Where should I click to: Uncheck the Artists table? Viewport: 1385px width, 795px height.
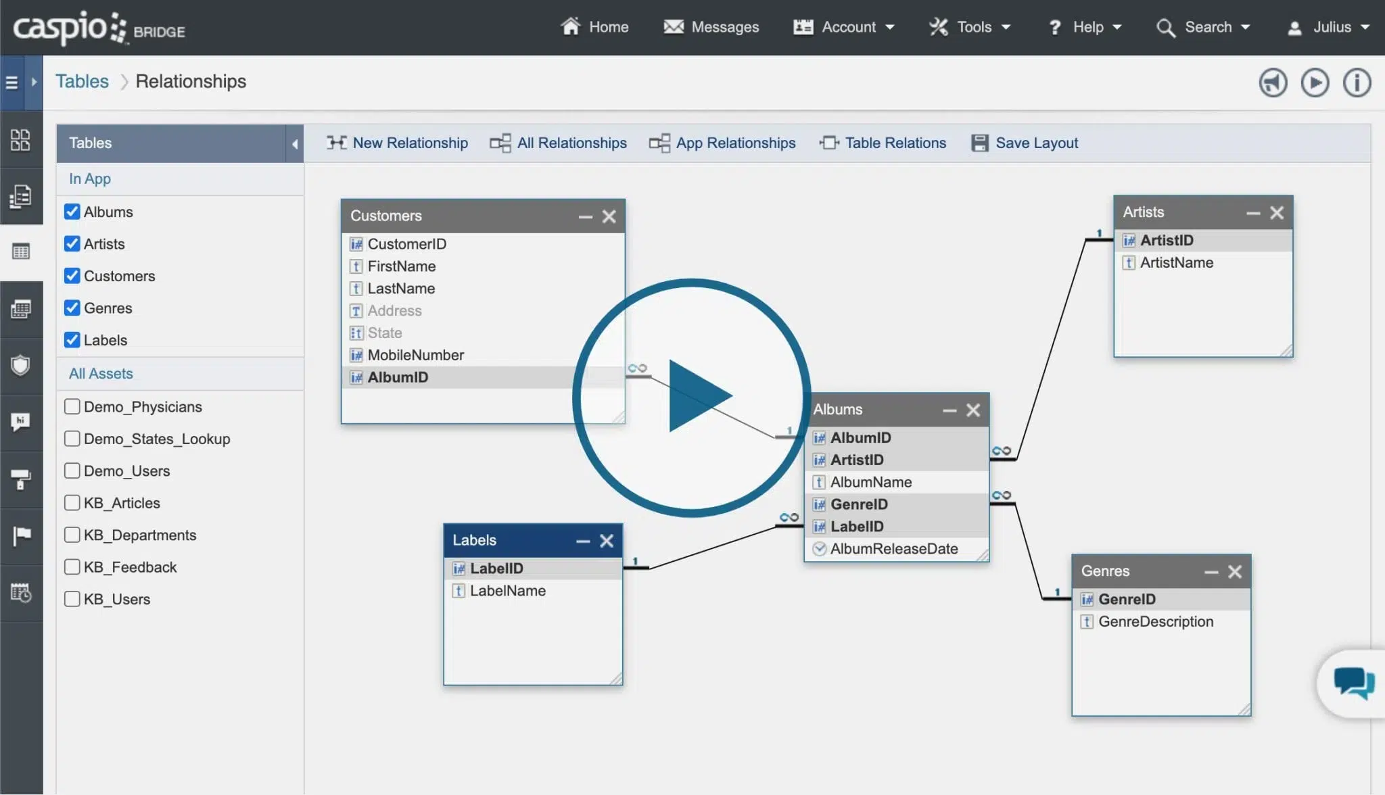click(x=72, y=244)
